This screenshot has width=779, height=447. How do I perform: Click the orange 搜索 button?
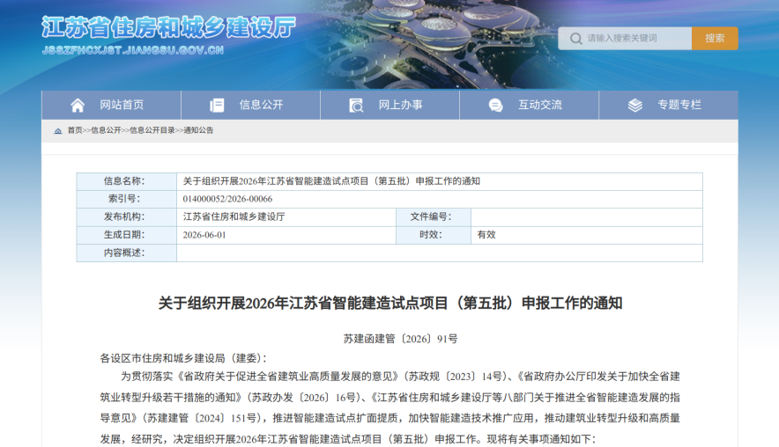[715, 38]
